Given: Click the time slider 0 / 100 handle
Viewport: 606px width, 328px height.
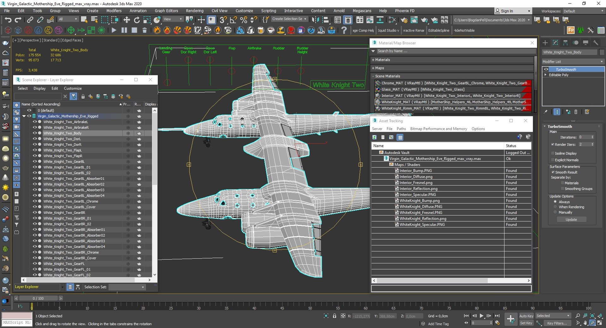Looking at the screenshot, I should tap(38, 298).
